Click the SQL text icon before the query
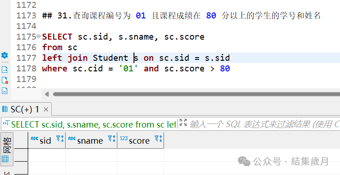This screenshot has height=175, width=340. 6,123
